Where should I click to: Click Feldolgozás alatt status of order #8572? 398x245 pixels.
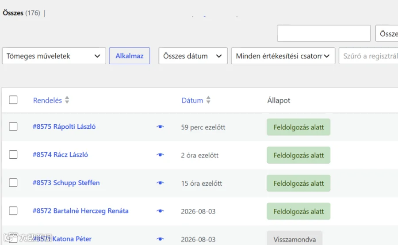(x=298, y=211)
